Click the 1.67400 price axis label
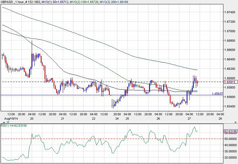The width and height of the screenshot is (238, 164). tap(230, 12)
